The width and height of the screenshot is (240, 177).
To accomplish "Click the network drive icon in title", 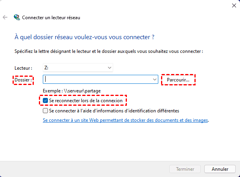I will (x=16, y=18).
